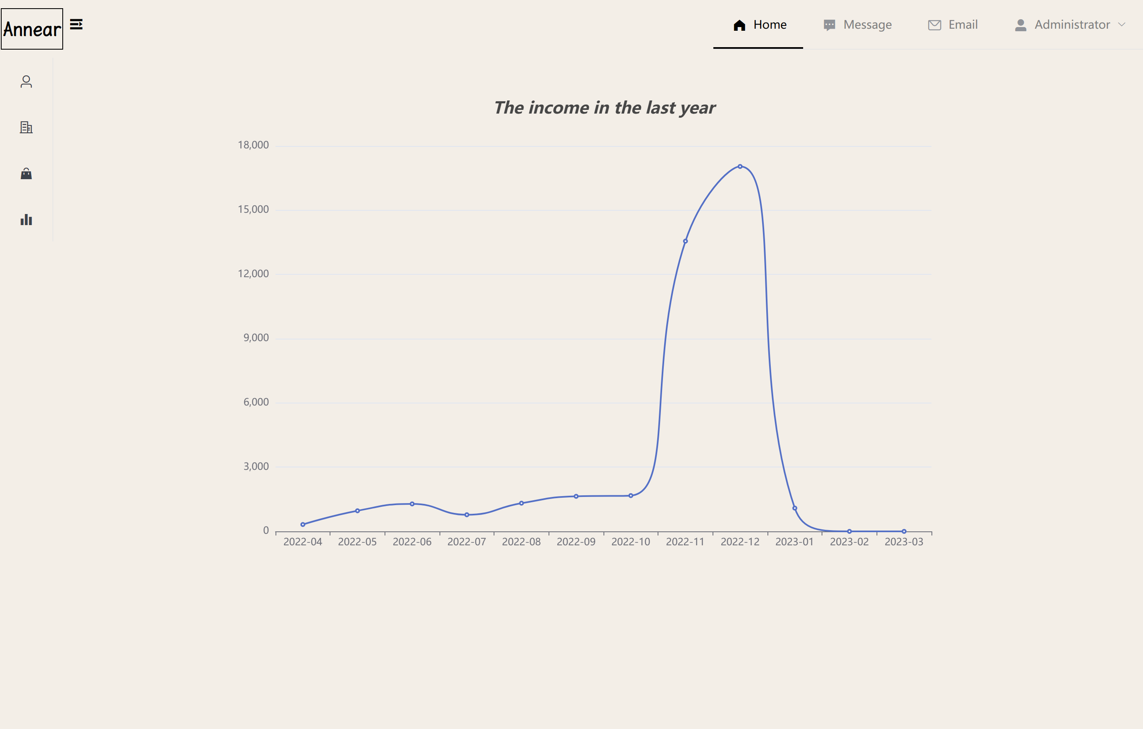Select the 2022-12 peak data point
Image resolution: width=1143 pixels, height=729 pixels.
coord(740,166)
